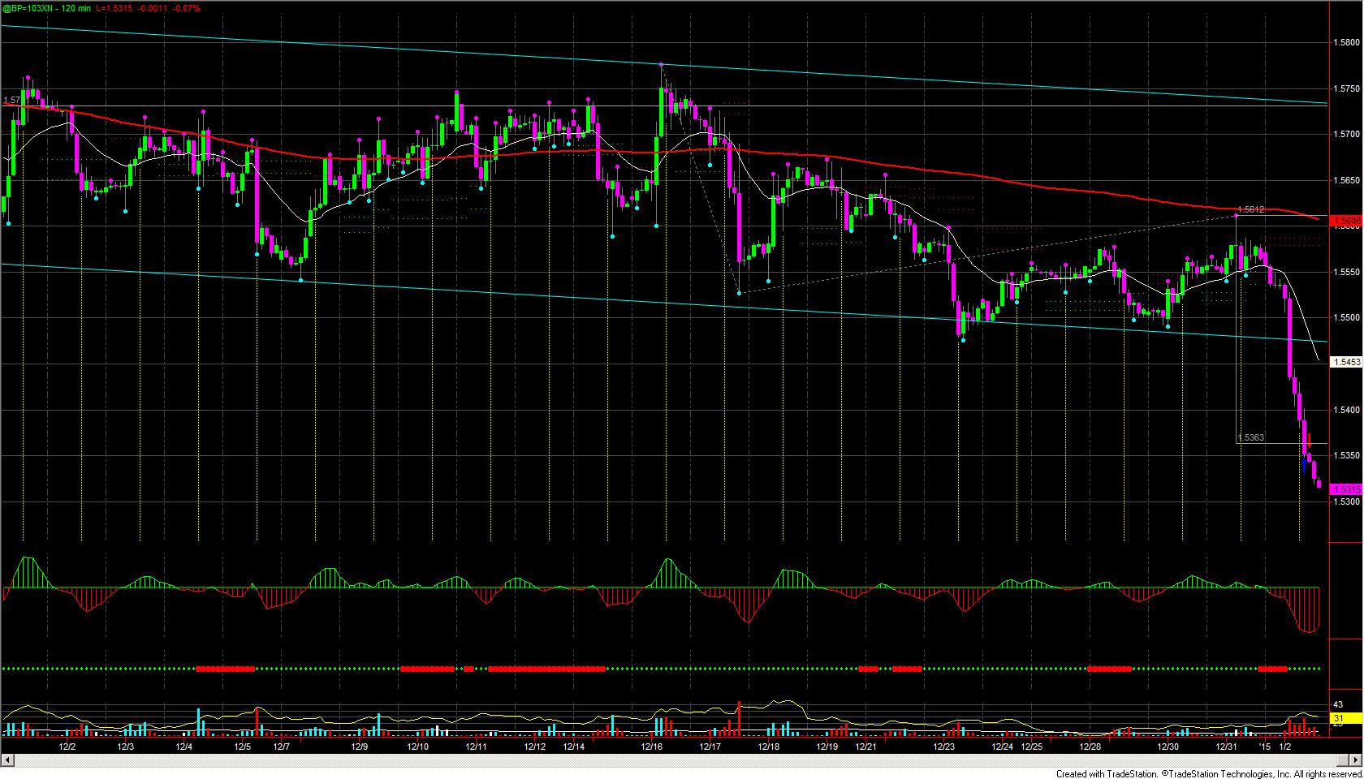This screenshot has height=779, width=1364.
Task: Click the 1.5453 white moving average tag
Action: tap(1346, 362)
